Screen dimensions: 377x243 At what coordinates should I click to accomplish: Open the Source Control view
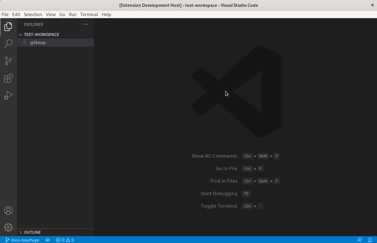pos(8,61)
